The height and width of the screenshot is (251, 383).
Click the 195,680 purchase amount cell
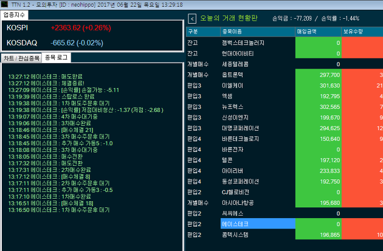tap(319, 202)
